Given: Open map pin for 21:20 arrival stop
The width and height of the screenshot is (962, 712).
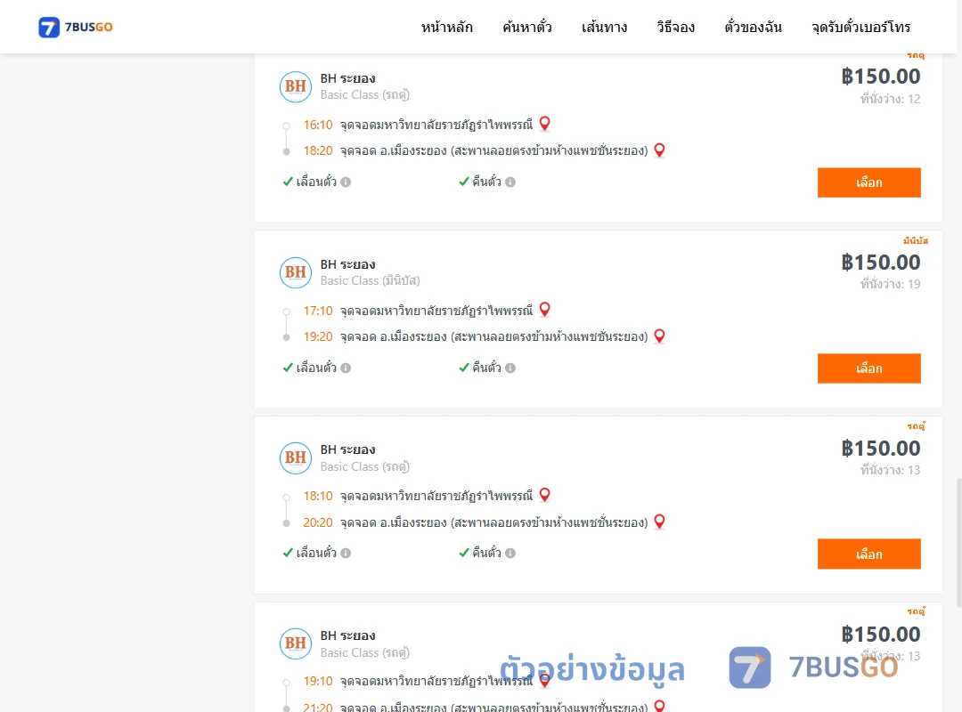Looking at the screenshot, I should point(659,706).
